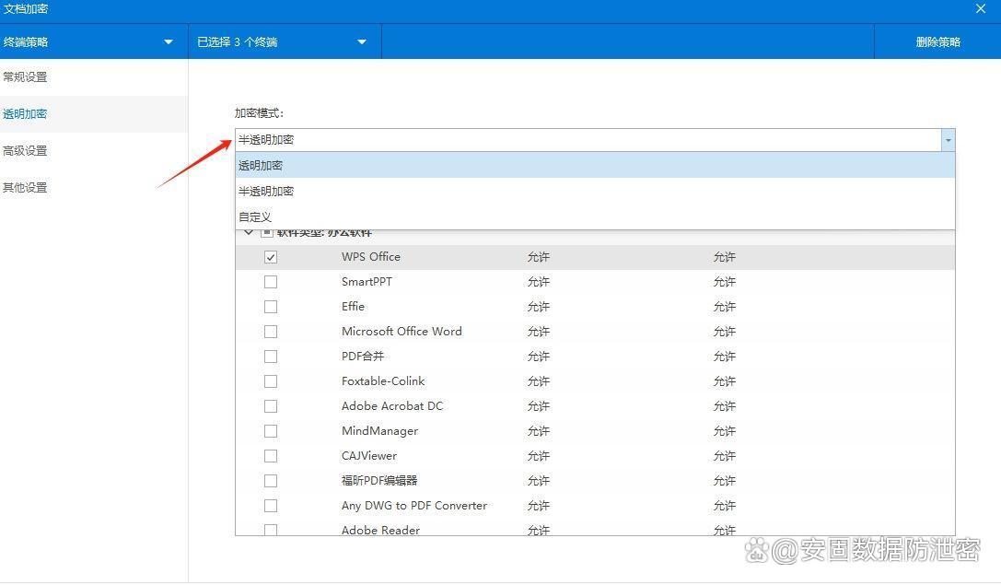Choose 半透明加密 option in the list
This screenshot has width=1001, height=585.
pyautogui.click(x=267, y=192)
